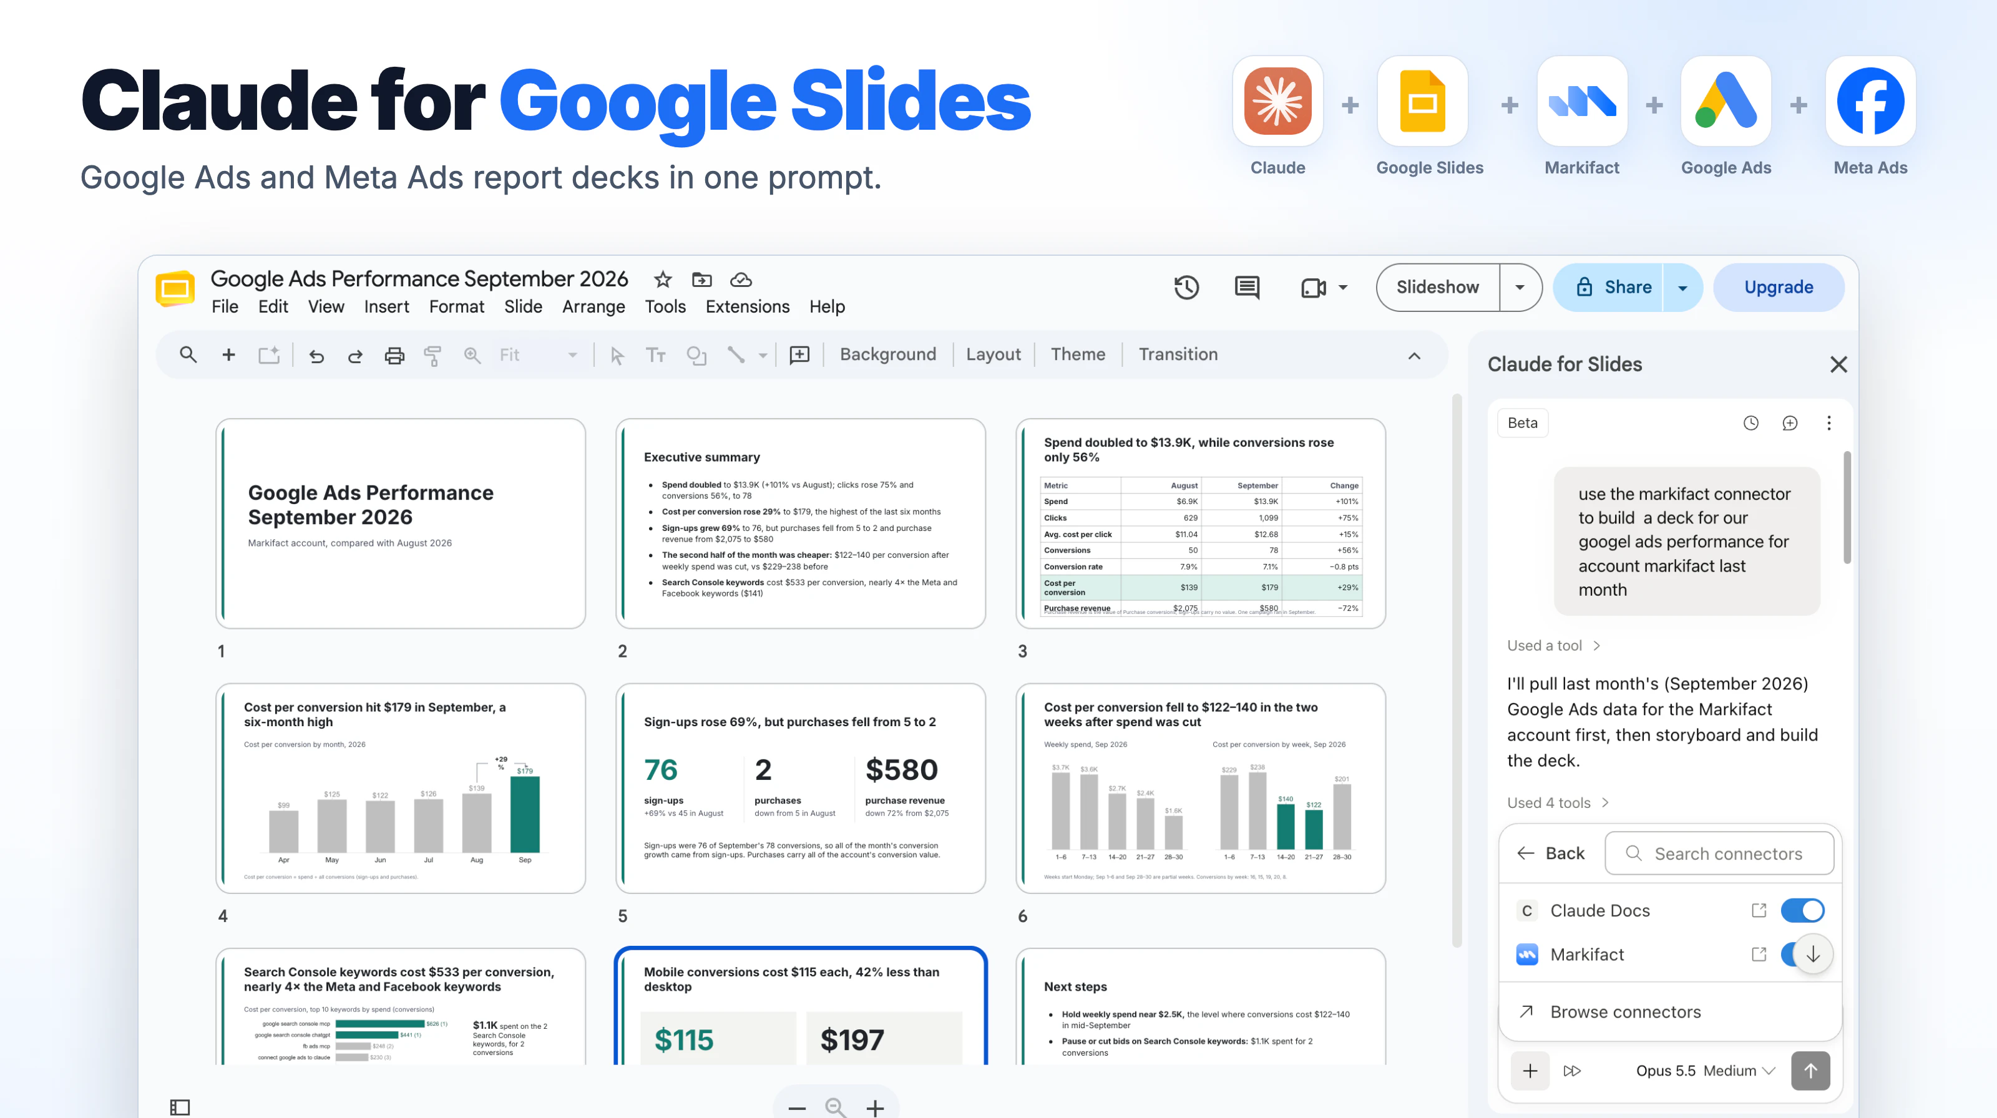Open Claude panel three-dot menu
This screenshot has width=1997, height=1118.
pos(1829,423)
